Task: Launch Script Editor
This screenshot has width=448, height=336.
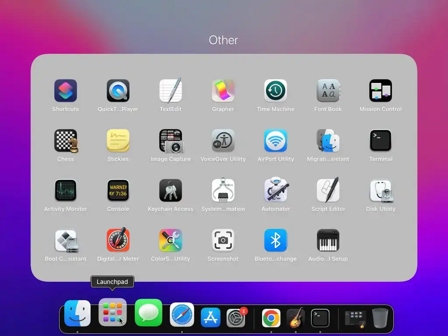Action: 328,190
